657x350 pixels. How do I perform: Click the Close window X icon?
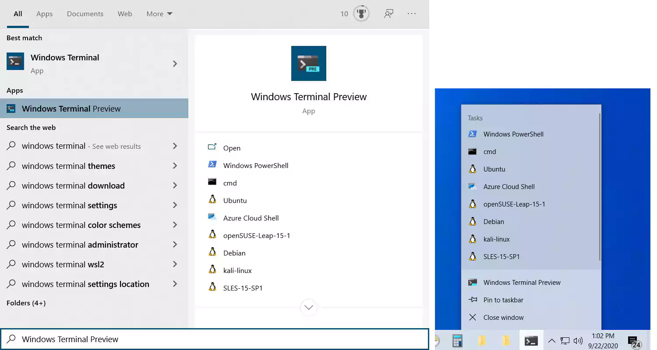pyautogui.click(x=473, y=317)
